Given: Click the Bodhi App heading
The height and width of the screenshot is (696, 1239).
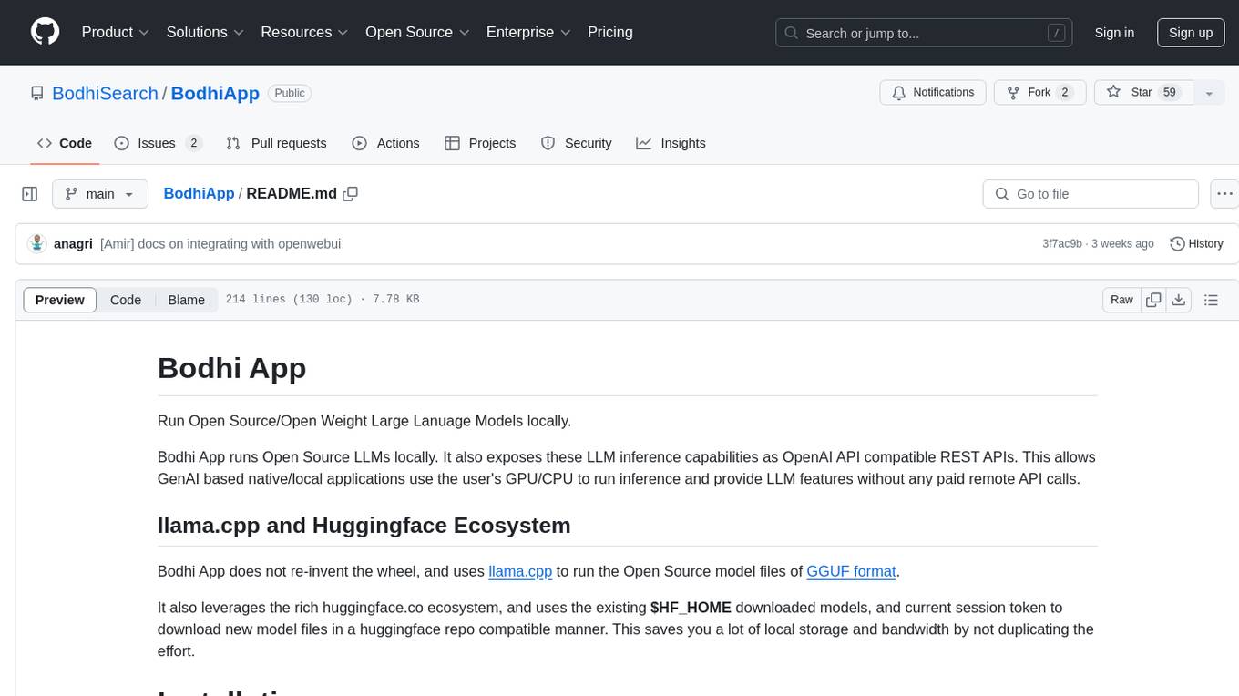Looking at the screenshot, I should [231, 368].
